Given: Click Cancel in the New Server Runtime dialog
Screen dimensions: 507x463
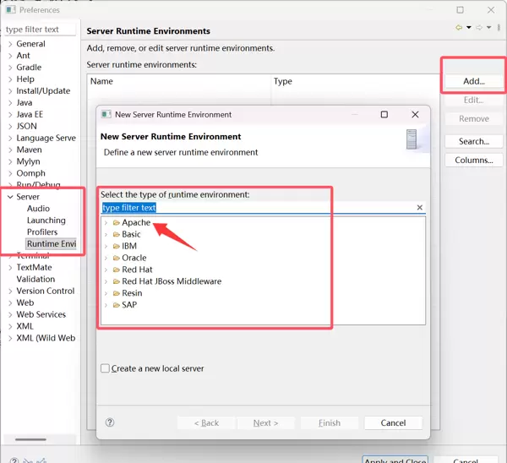Looking at the screenshot, I should [393, 423].
